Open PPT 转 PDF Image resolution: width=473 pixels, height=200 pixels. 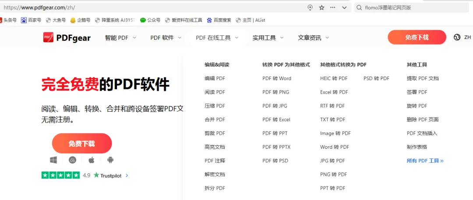(x=333, y=188)
